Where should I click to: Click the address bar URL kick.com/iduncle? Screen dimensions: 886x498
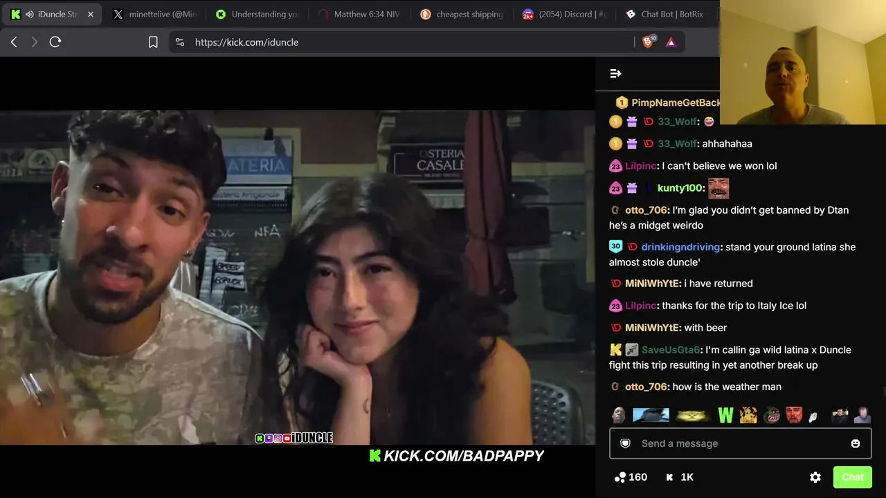pyautogui.click(x=246, y=42)
